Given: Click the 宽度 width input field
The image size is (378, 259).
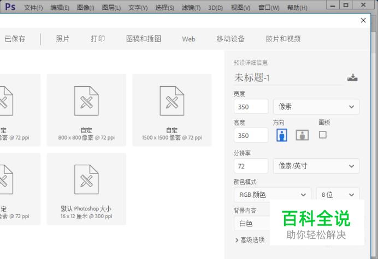Looking at the screenshot, I should pyautogui.click(x=251, y=107).
